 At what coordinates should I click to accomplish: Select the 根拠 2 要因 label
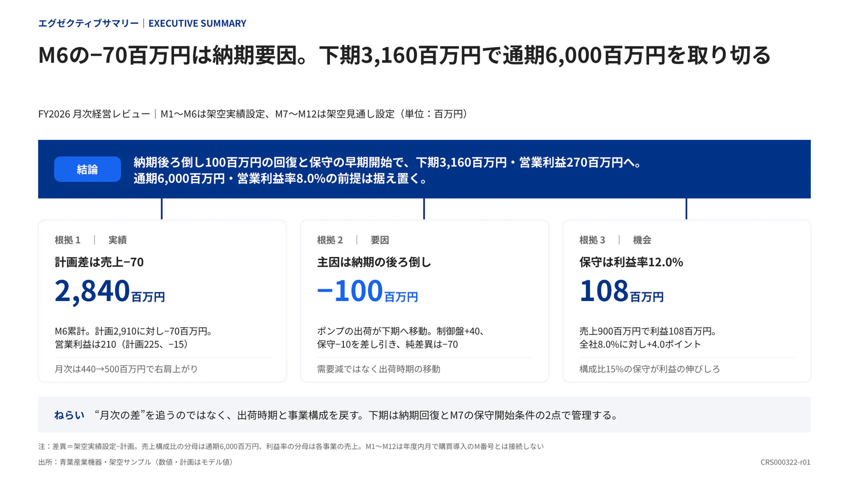pyautogui.click(x=353, y=240)
